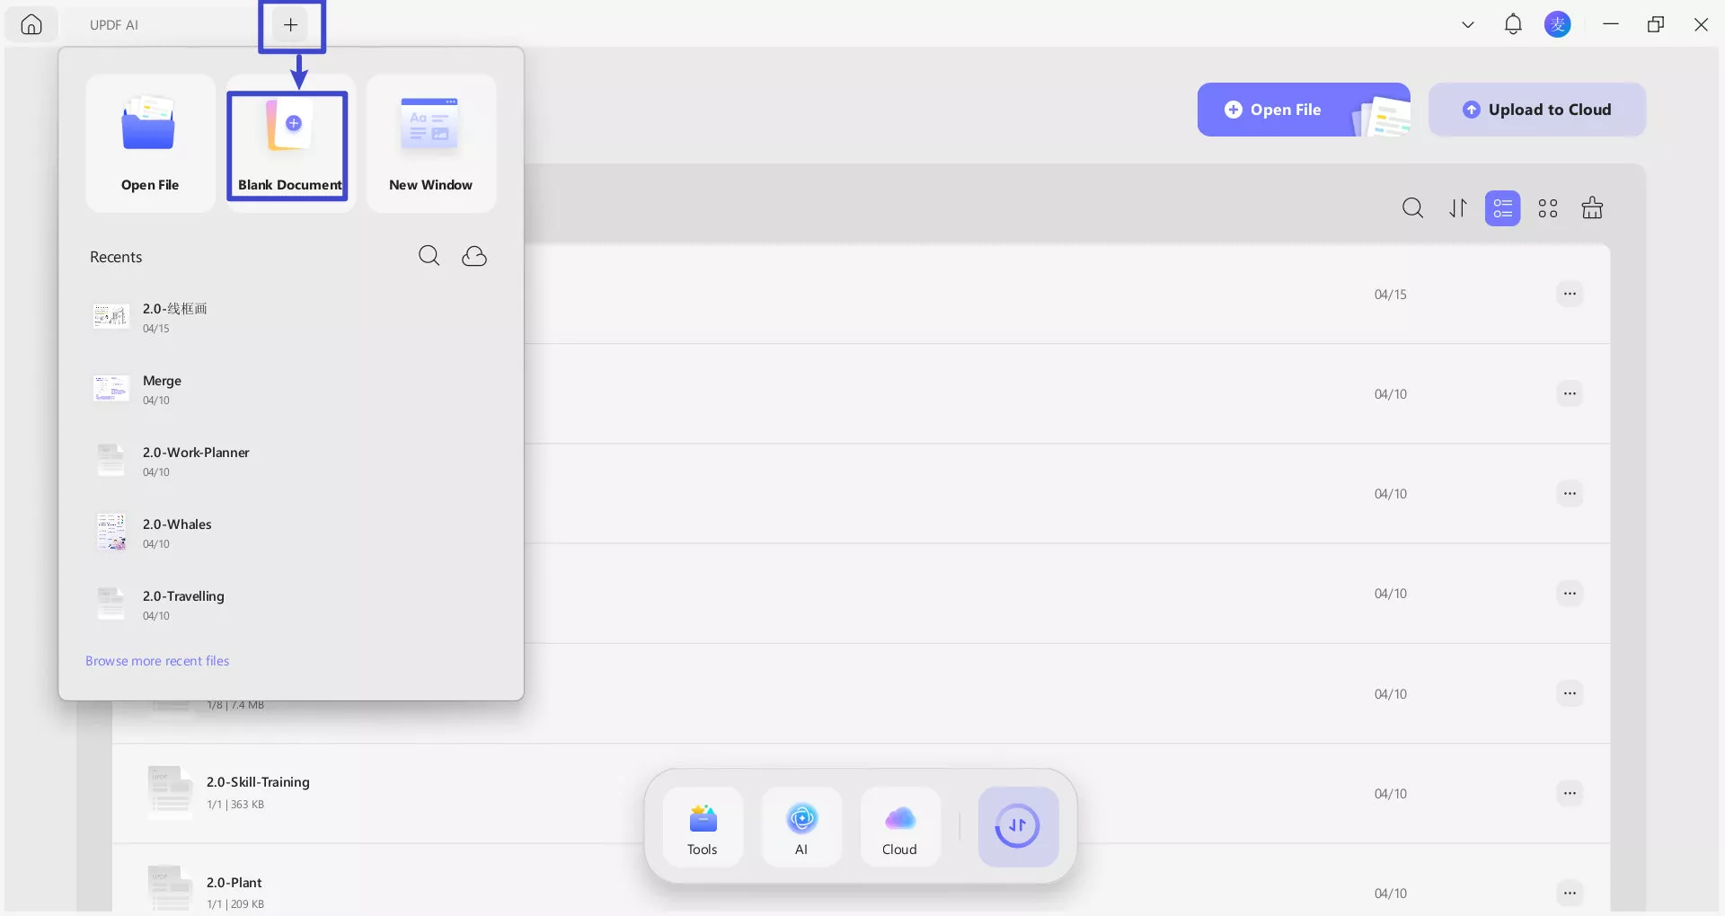Click the clean-up broom icon

(x=1592, y=207)
